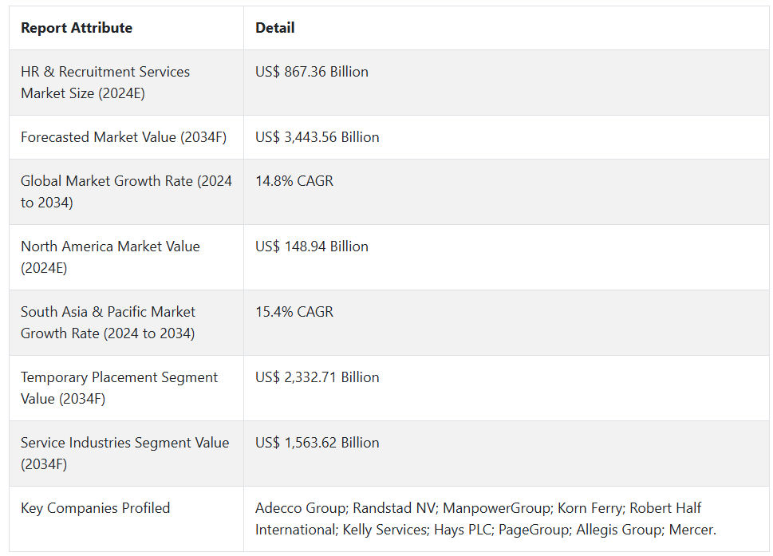Select the North America Market Value cell
773x556 pixels.
point(110,257)
